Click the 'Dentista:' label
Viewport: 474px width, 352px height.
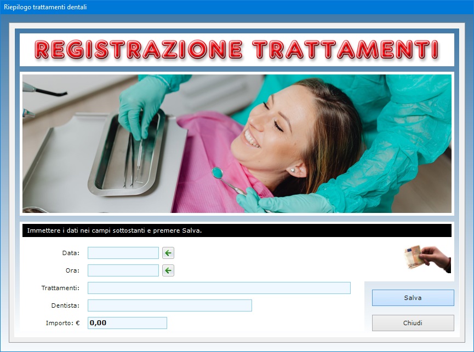click(x=65, y=305)
